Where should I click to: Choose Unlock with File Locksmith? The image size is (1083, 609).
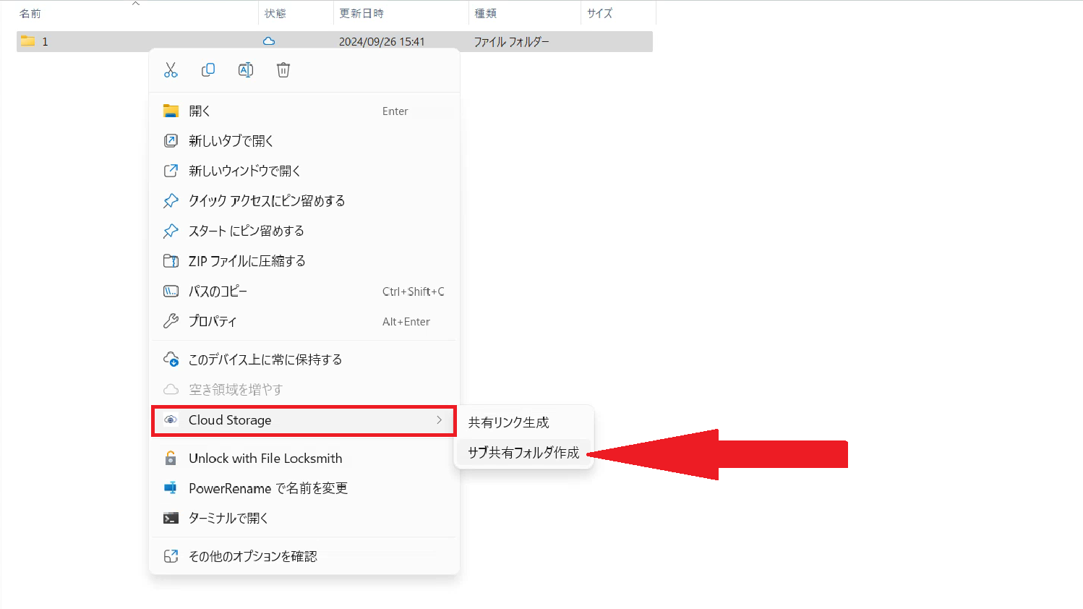(304, 459)
